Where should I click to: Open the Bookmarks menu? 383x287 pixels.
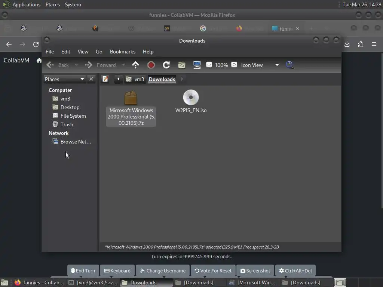pos(123,52)
